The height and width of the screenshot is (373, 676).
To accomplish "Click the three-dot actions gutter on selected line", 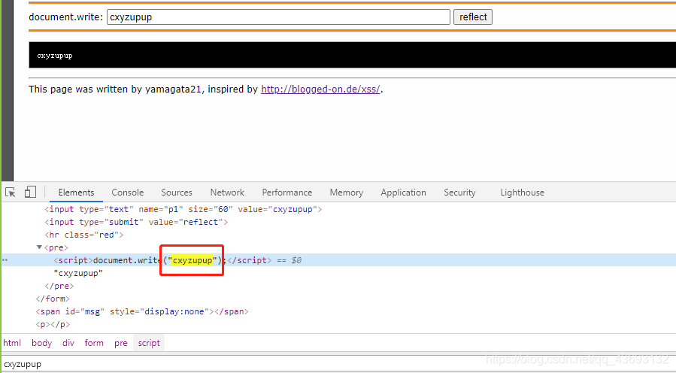I will 5,260.
